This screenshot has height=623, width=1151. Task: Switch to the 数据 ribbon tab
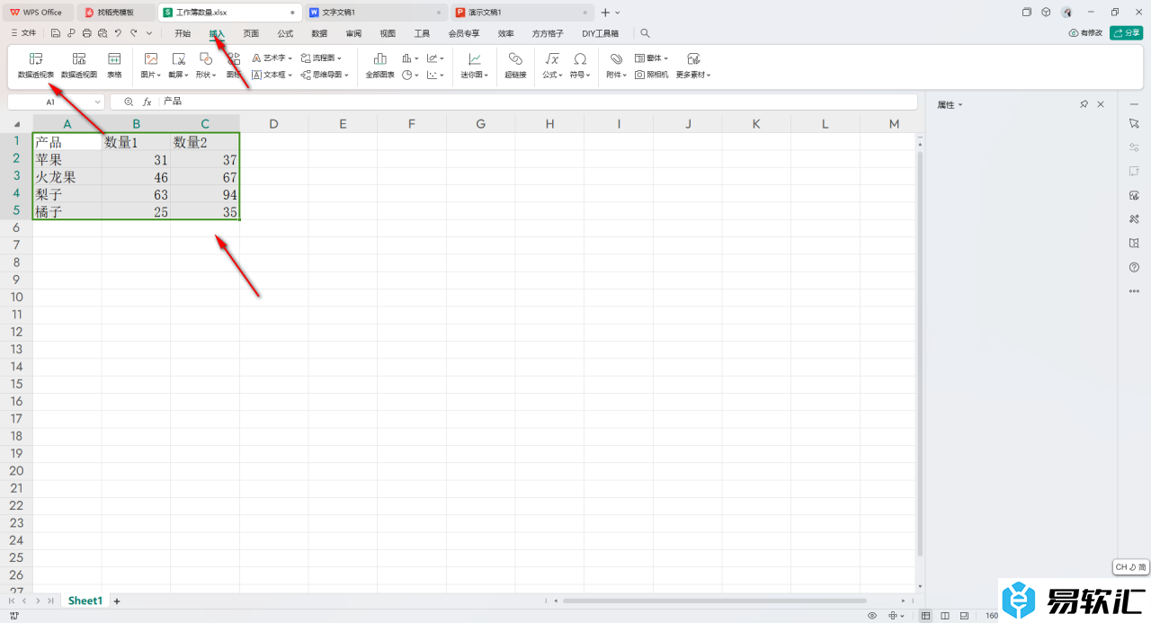319,33
